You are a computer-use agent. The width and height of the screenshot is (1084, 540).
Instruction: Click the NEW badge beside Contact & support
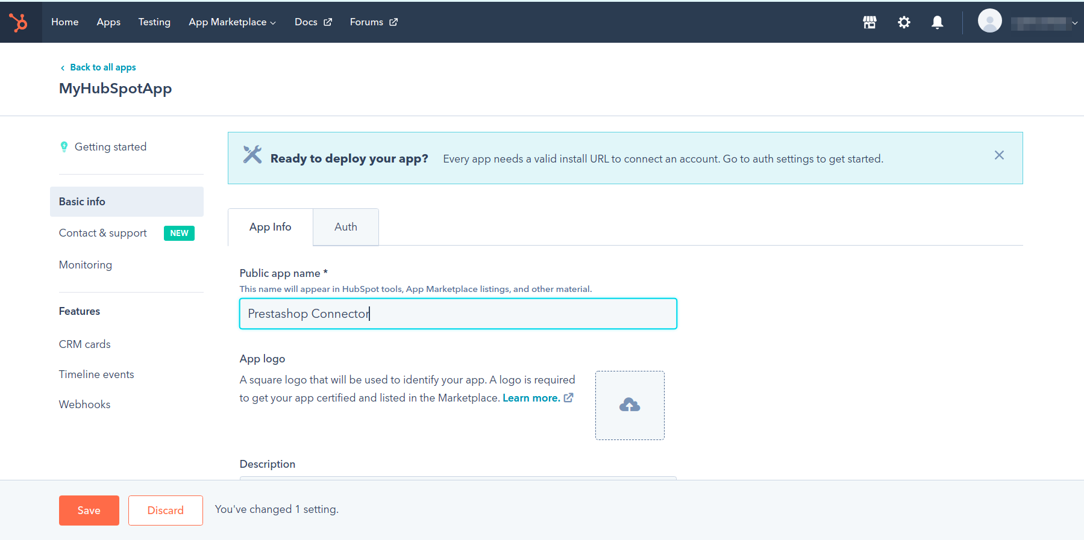(179, 233)
